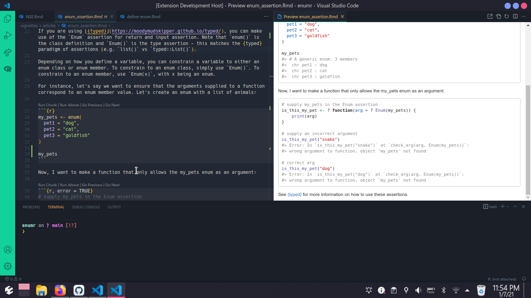Click the show source file icon in the preview toolbar
This screenshot has height=298, width=531.
tap(498, 17)
